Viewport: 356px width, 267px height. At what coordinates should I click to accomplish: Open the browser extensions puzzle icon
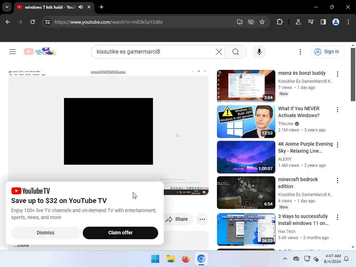(x=280, y=22)
